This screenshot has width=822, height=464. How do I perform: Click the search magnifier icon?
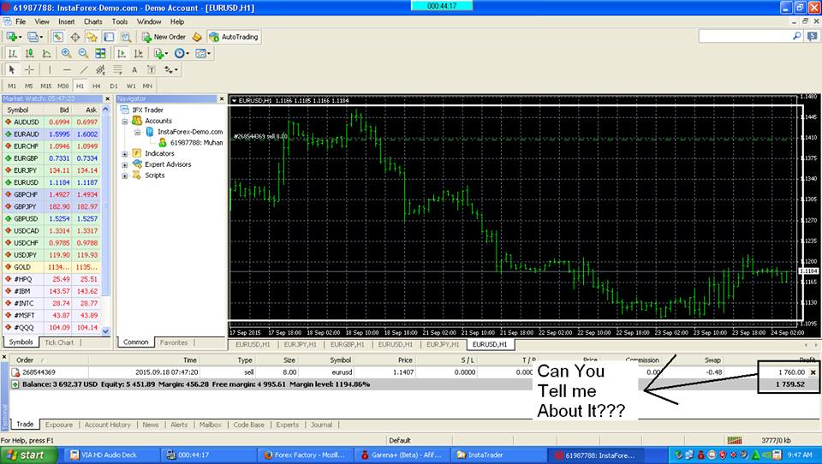coord(797,36)
